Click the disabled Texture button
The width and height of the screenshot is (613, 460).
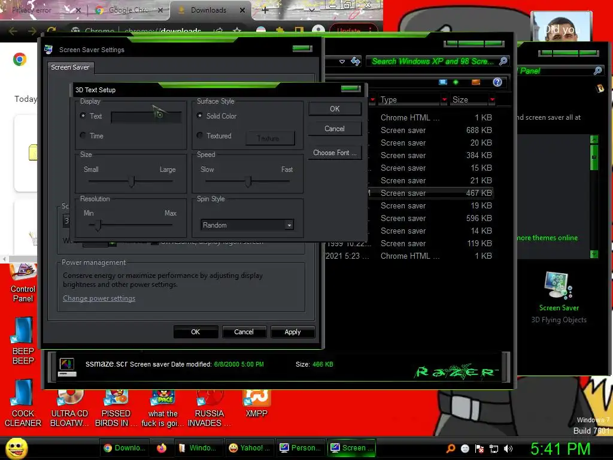pos(270,138)
